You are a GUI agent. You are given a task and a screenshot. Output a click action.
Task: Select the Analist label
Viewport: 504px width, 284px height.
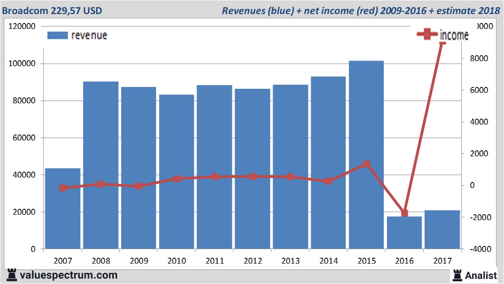click(481, 275)
